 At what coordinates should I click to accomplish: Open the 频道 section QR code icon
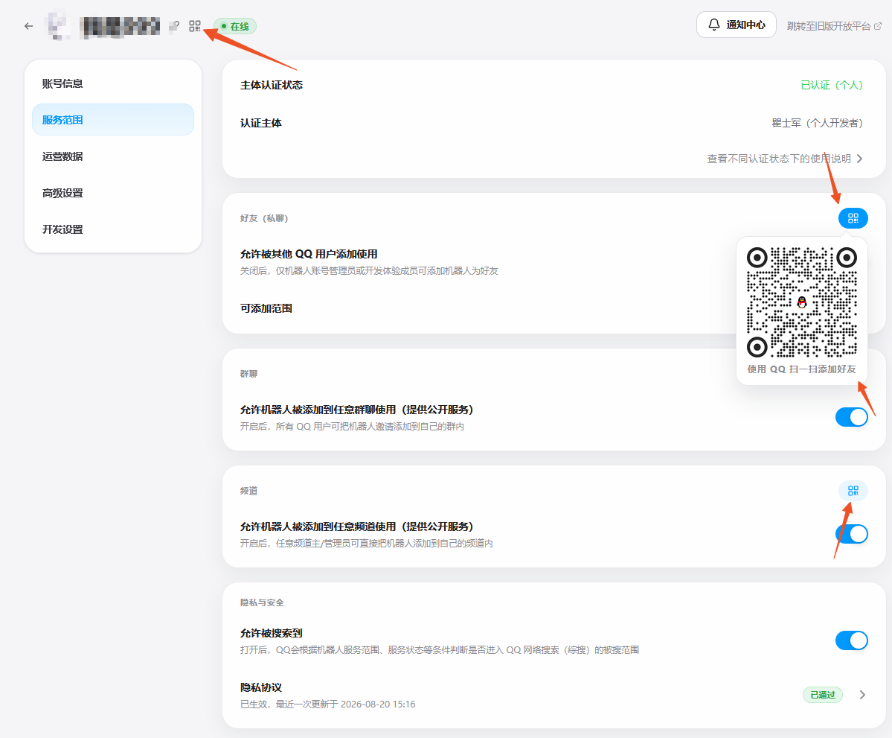[853, 491]
